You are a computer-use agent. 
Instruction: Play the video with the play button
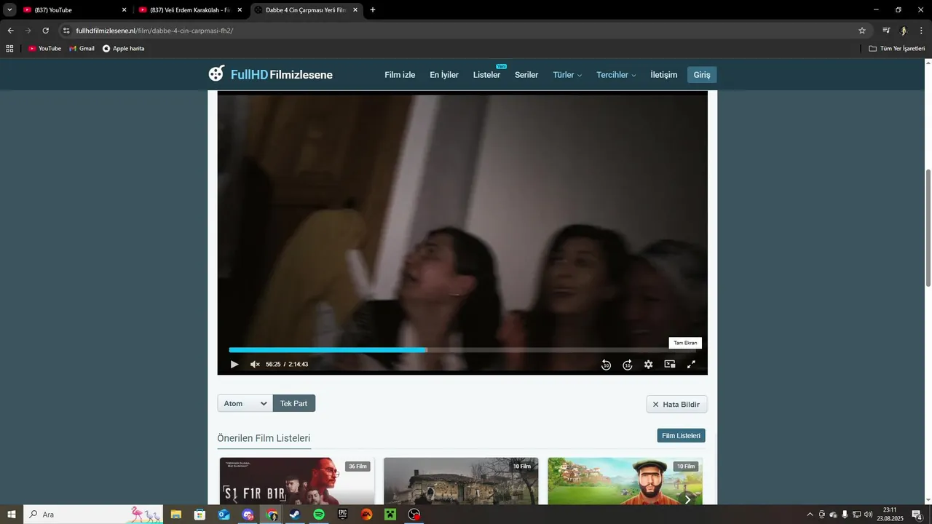click(x=234, y=365)
